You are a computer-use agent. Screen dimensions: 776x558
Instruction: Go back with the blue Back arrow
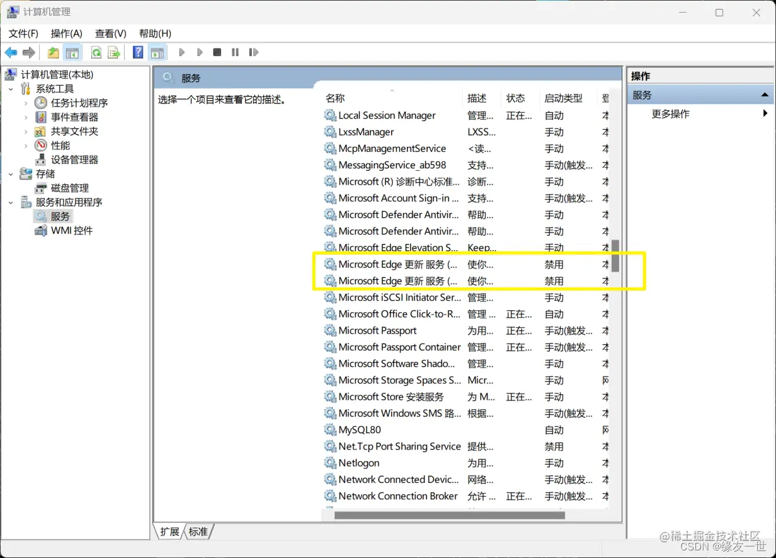pyautogui.click(x=11, y=52)
